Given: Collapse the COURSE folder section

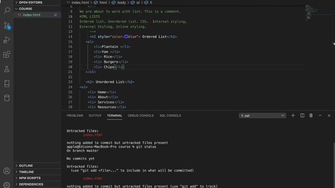Looking at the screenshot, I should pos(37,9).
